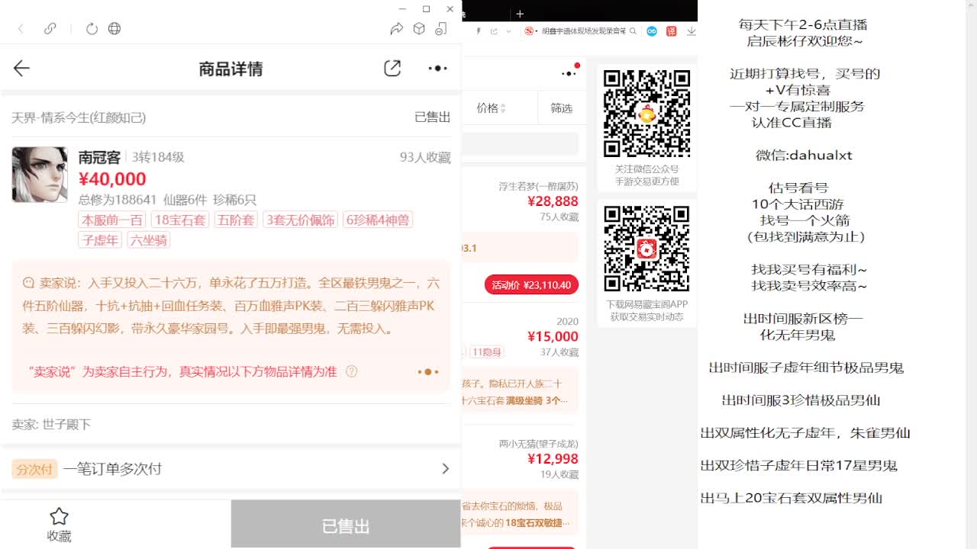The image size is (977, 549).
Task: Select the 五阶套 tag
Action: click(x=235, y=220)
